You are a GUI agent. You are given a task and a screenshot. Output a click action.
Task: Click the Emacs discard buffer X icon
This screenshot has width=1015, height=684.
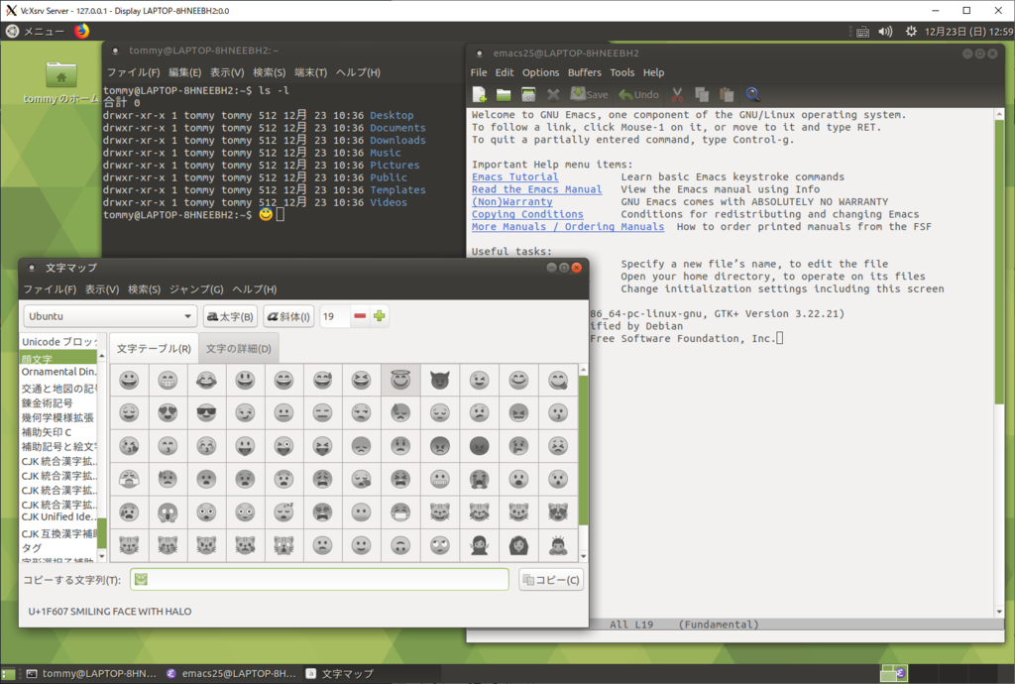pyautogui.click(x=553, y=94)
